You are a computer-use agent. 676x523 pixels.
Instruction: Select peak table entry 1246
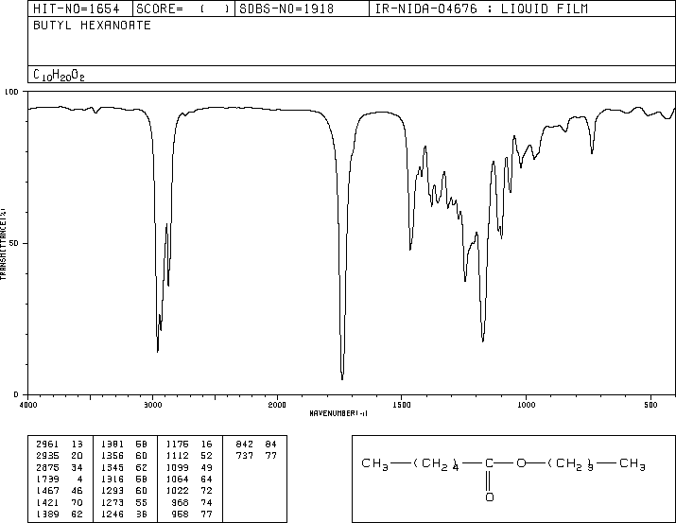pos(113,514)
